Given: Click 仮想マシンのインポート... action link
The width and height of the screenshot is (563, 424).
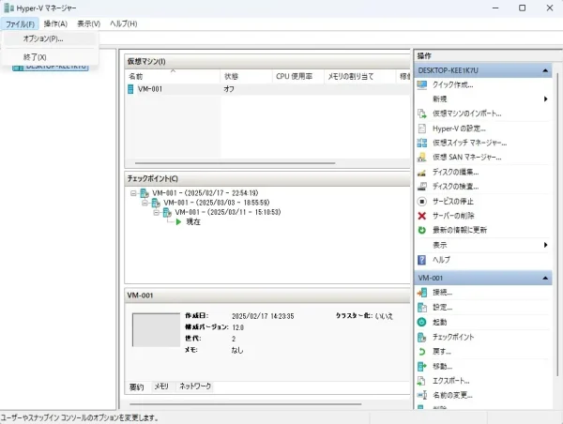Looking at the screenshot, I should pyautogui.click(x=466, y=114).
